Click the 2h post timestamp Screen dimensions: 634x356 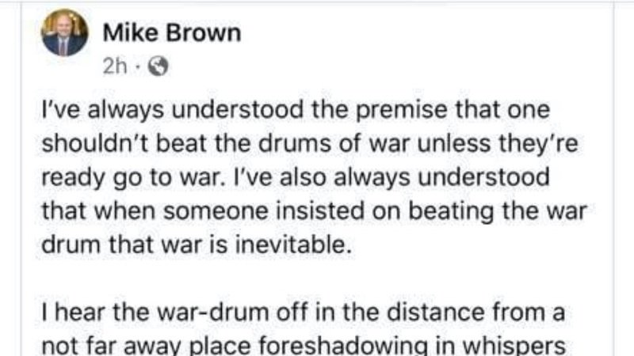[x=114, y=68]
